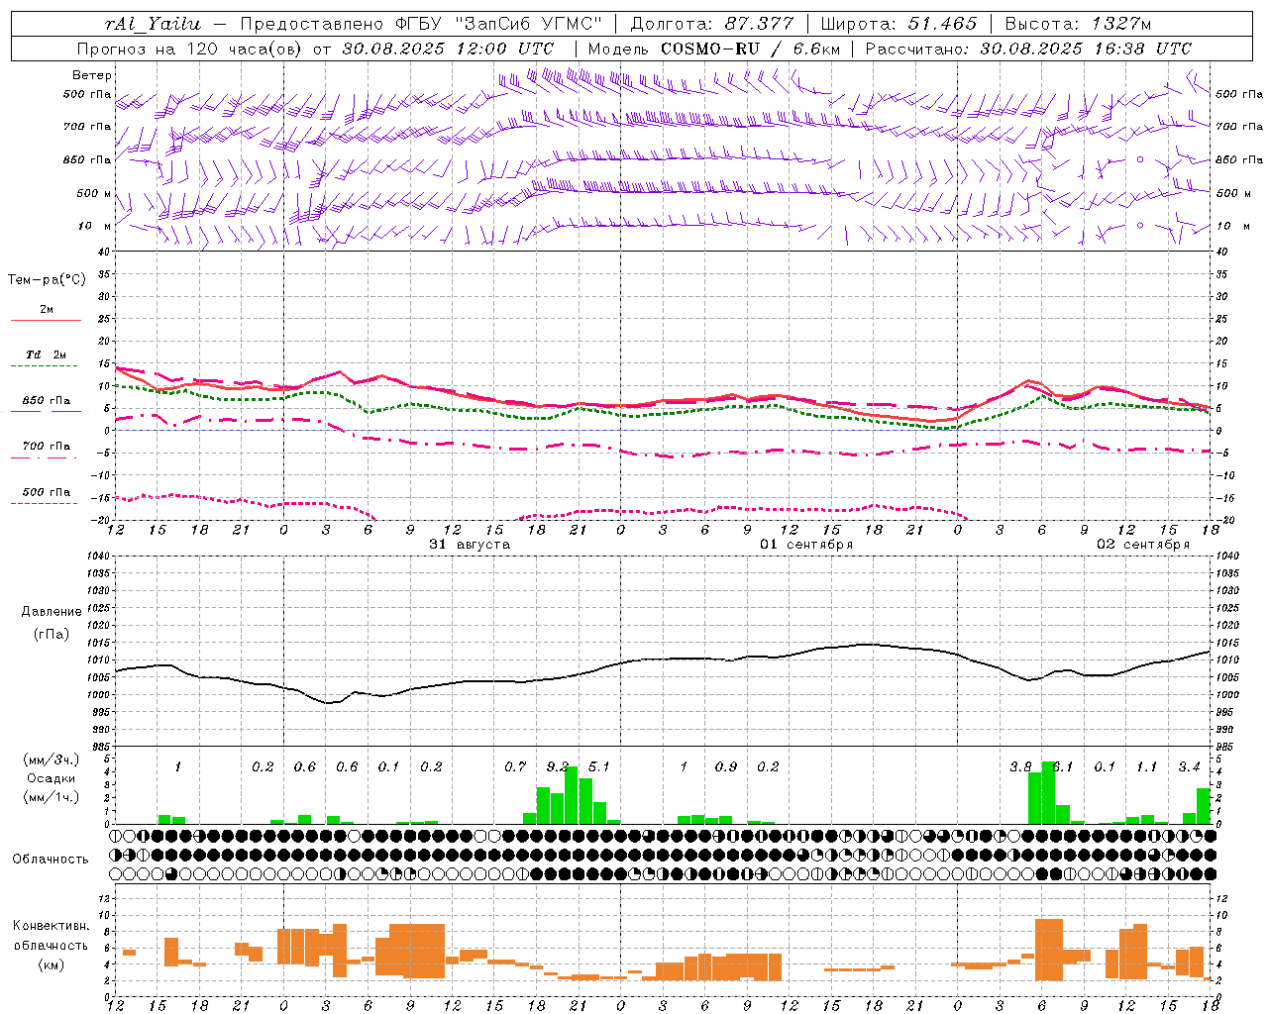Click the date label 02 сентября
Screen dimensions: 1268x1014
click(1143, 545)
